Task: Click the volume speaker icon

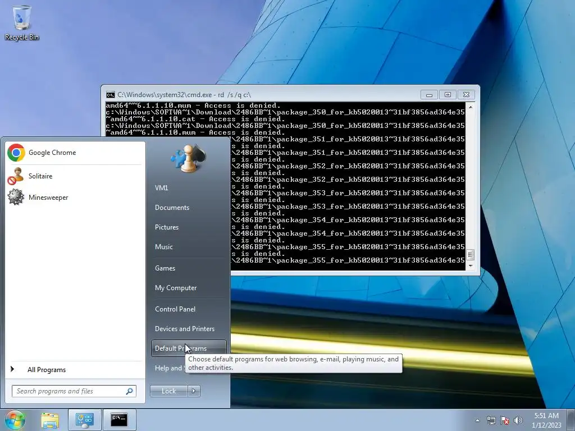Action: [x=518, y=420]
